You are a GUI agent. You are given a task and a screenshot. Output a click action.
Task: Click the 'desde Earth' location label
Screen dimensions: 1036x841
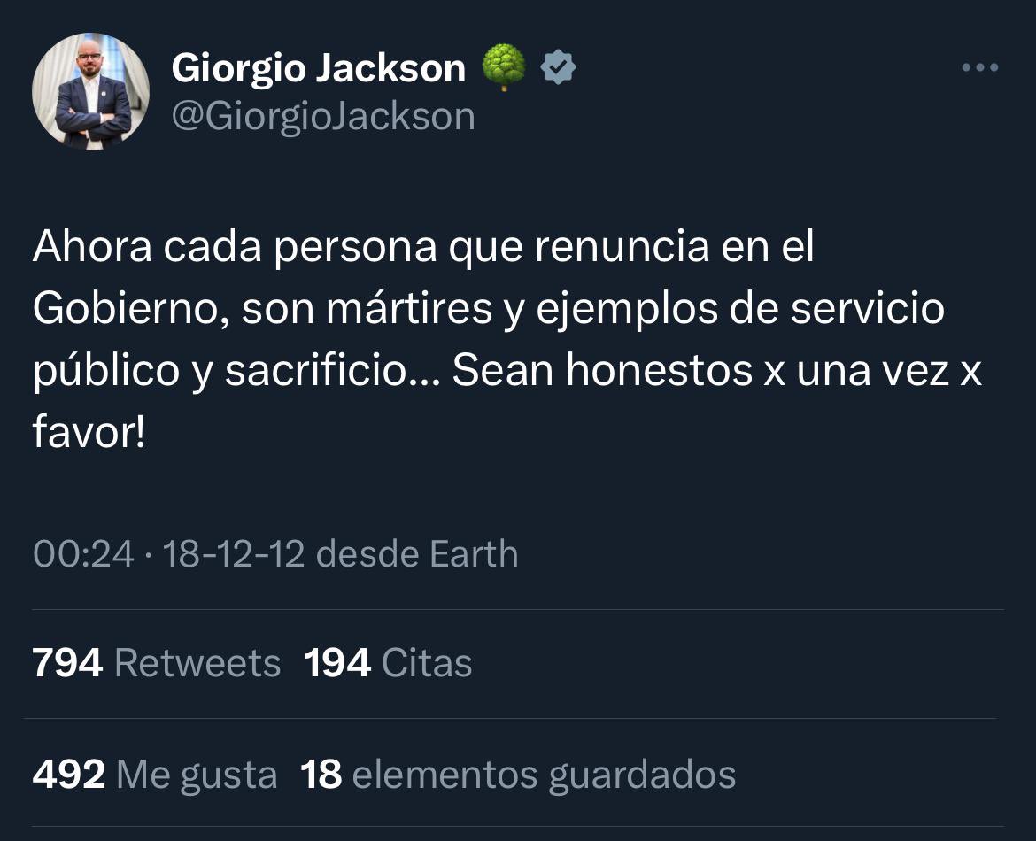[417, 553]
